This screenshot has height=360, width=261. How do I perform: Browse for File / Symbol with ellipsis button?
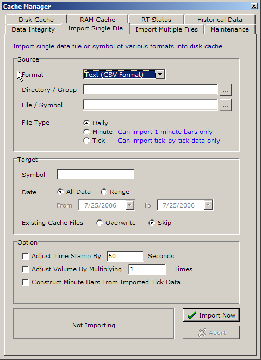click(x=226, y=105)
